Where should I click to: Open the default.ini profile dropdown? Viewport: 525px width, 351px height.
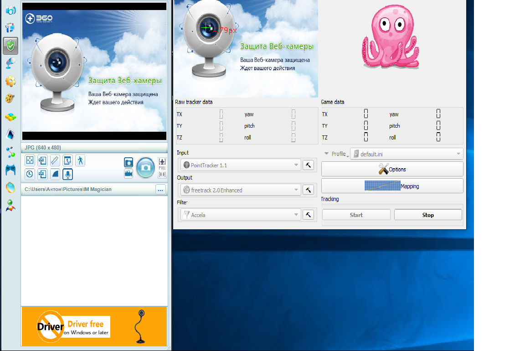[407, 154]
